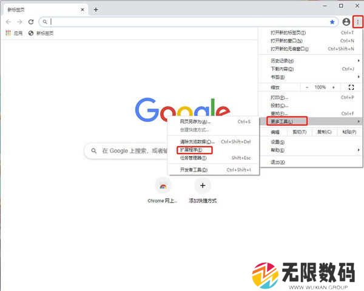
Task: Choose 查找(F) in the Chrome menu
Action: pos(311,113)
